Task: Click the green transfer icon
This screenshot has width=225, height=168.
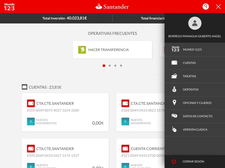Action: pos(82,50)
